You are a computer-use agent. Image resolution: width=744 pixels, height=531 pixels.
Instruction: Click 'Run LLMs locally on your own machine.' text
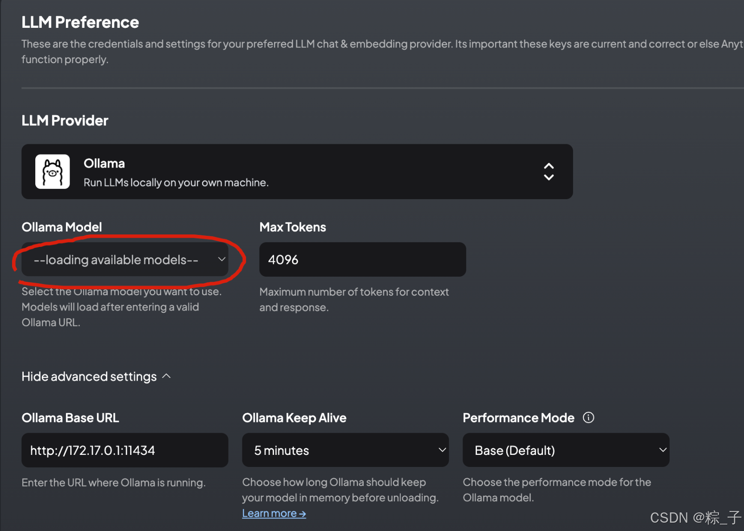[176, 182]
